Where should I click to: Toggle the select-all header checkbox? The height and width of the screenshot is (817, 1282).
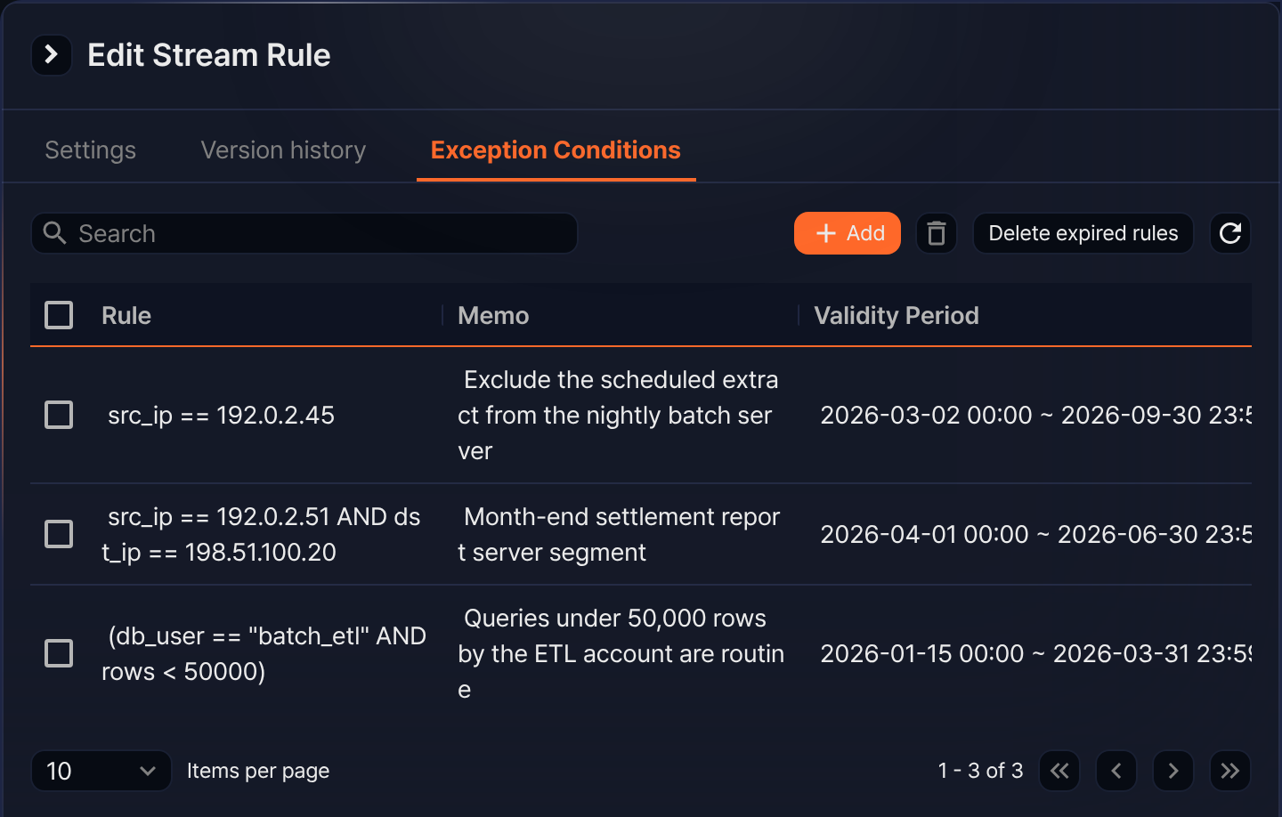[x=59, y=315]
